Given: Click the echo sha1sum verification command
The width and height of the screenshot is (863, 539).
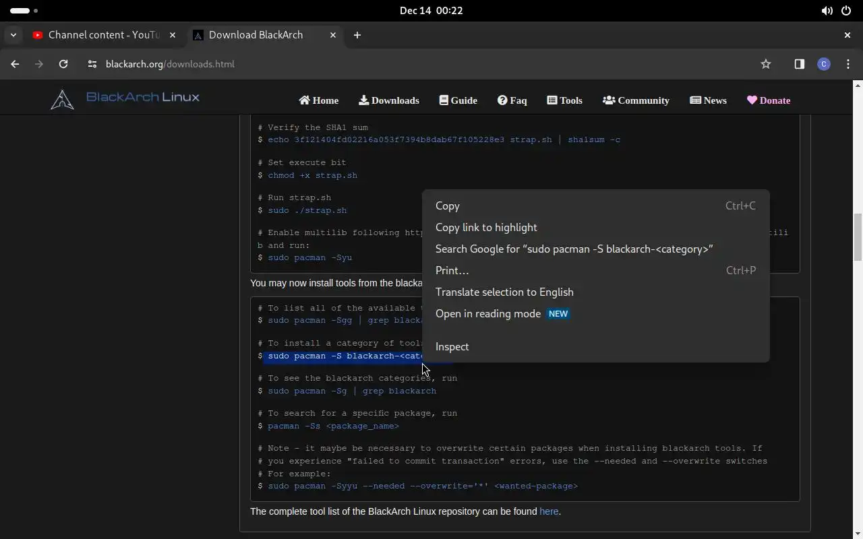Looking at the screenshot, I should [x=444, y=139].
